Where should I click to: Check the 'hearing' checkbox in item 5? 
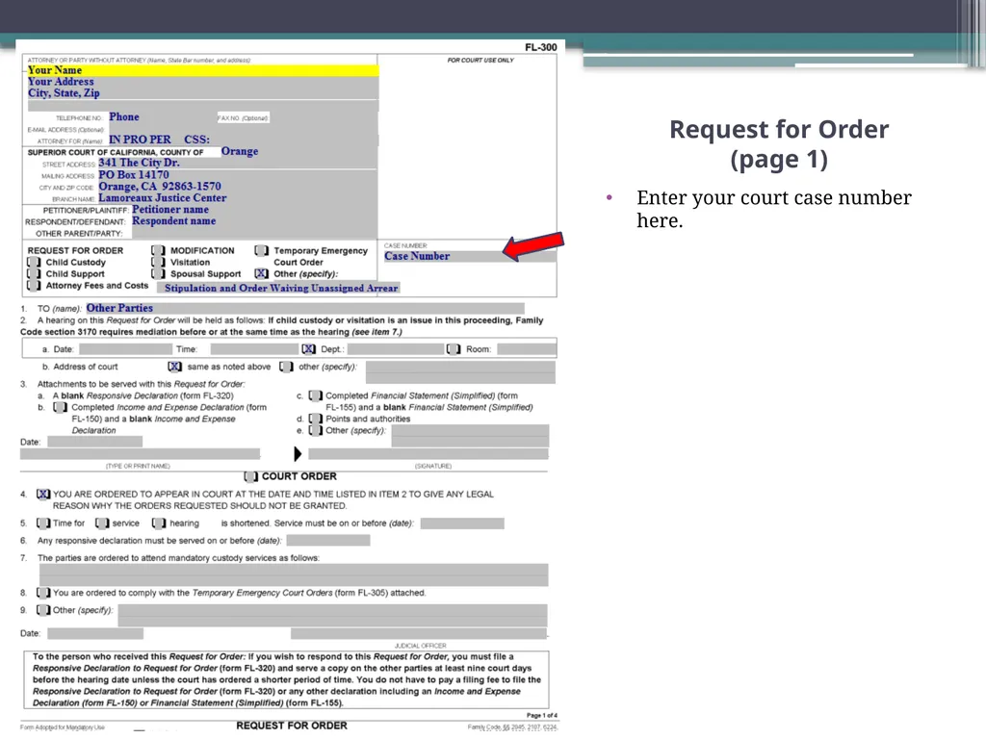(x=159, y=523)
